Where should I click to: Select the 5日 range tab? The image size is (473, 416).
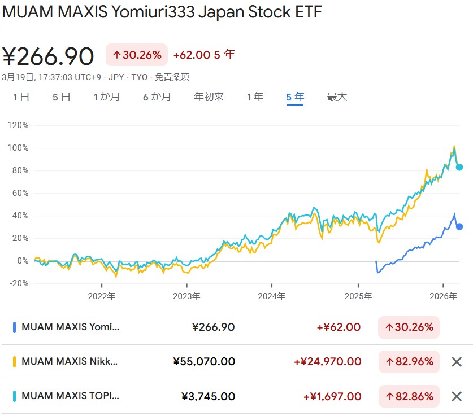pyautogui.click(x=61, y=97)
